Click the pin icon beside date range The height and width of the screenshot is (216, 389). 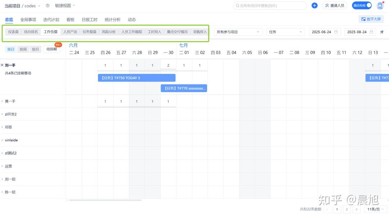tap(382, 32)
